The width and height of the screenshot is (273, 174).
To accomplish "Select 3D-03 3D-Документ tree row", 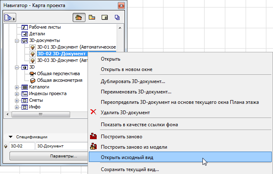I will pyautogui.click(x=62, y=60).
